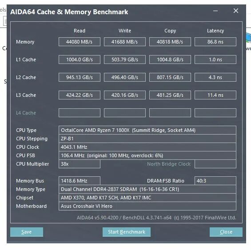Click the Memory Type DDR4-2837 SDRAM field
This screenshot has width=251, height=250.
coord(147,189)
